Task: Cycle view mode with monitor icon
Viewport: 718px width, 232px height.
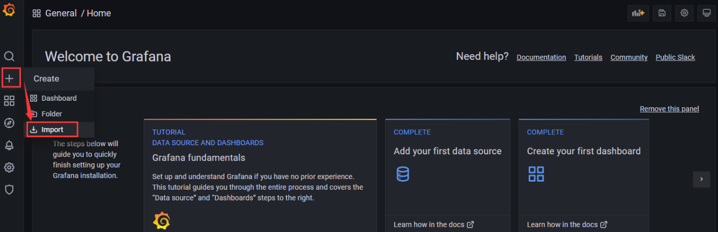Action: click(x=707, y=13)
